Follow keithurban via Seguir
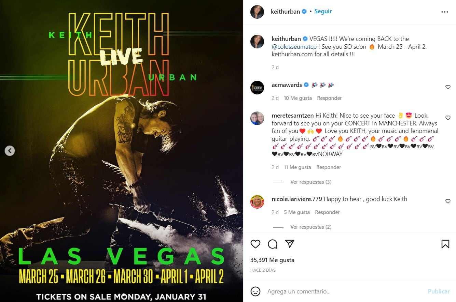 point(323,11)
